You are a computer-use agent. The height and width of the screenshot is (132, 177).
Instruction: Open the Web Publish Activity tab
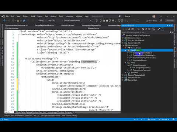69,115
